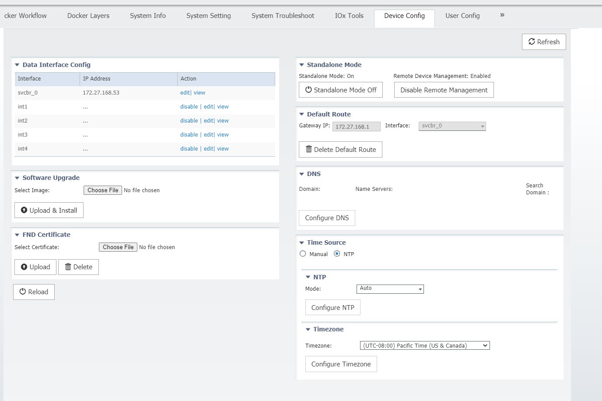Collapse the Data Interface Config section
Viewport: 602px width, 401px height.
[17, 65]
